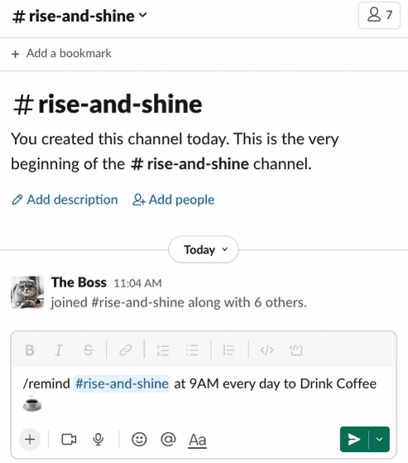Open the emoji picker
Image resolution: width=408 pixels, height=463 pixels.
coord(139,439)
